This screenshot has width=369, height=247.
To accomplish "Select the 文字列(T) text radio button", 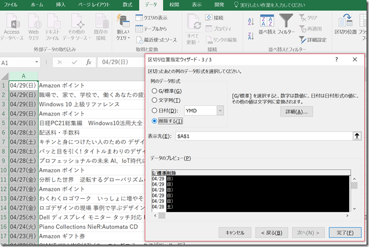I will coord(154,100).
